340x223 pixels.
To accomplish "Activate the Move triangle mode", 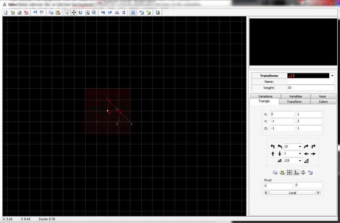I will click(74, 12).
